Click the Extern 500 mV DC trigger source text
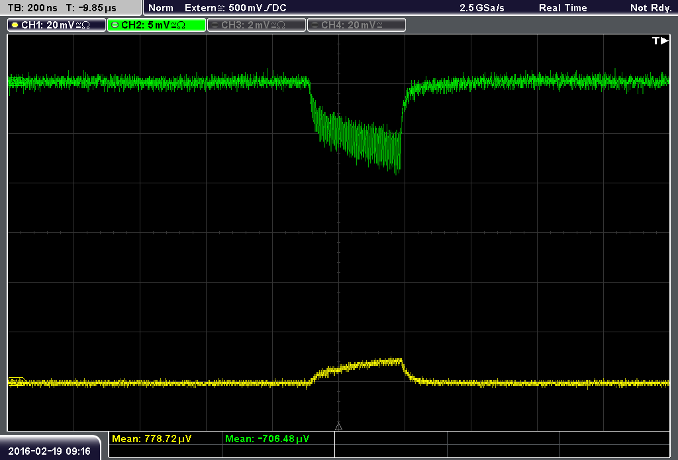 tap(235, 8)
